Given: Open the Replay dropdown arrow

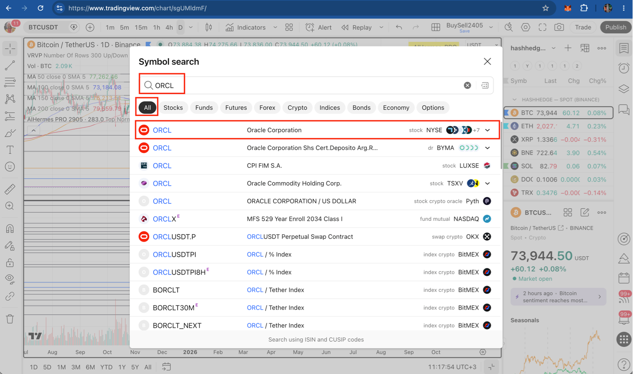Looking at the screenshot, I should [381, 28].
